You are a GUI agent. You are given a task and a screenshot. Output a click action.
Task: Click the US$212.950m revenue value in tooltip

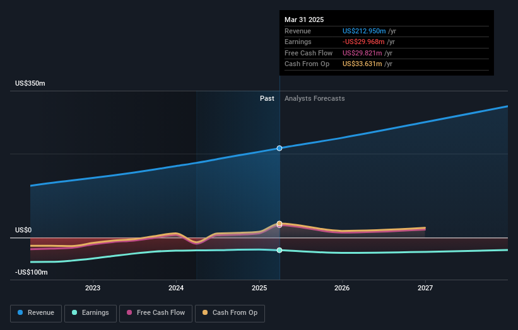tap(364, 31)
